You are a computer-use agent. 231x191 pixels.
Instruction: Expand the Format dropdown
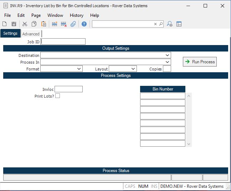pyautogui.click(x=79, y=69)
